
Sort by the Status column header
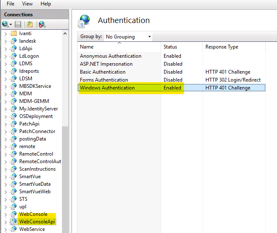tap(182, 47)
